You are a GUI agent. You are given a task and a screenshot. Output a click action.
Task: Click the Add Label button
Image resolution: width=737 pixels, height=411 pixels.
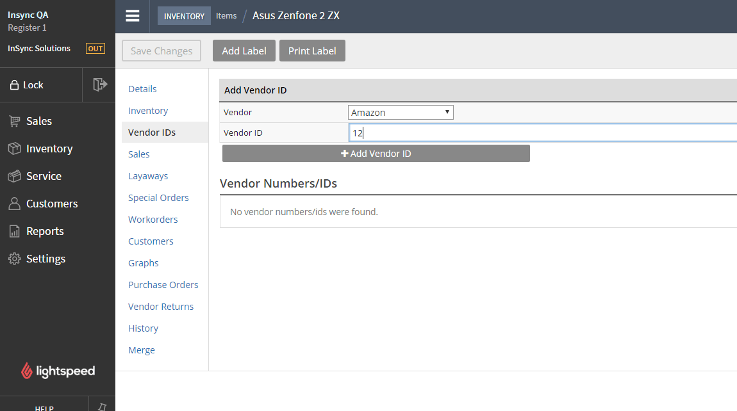(x=244, y=51)
